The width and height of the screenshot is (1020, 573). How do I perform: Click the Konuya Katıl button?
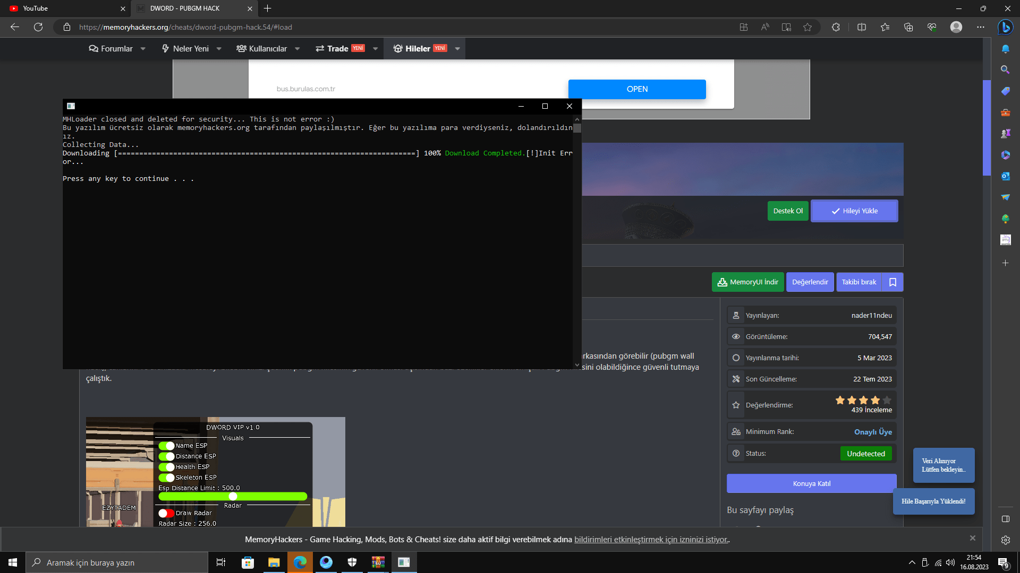[x=812, y=483]
